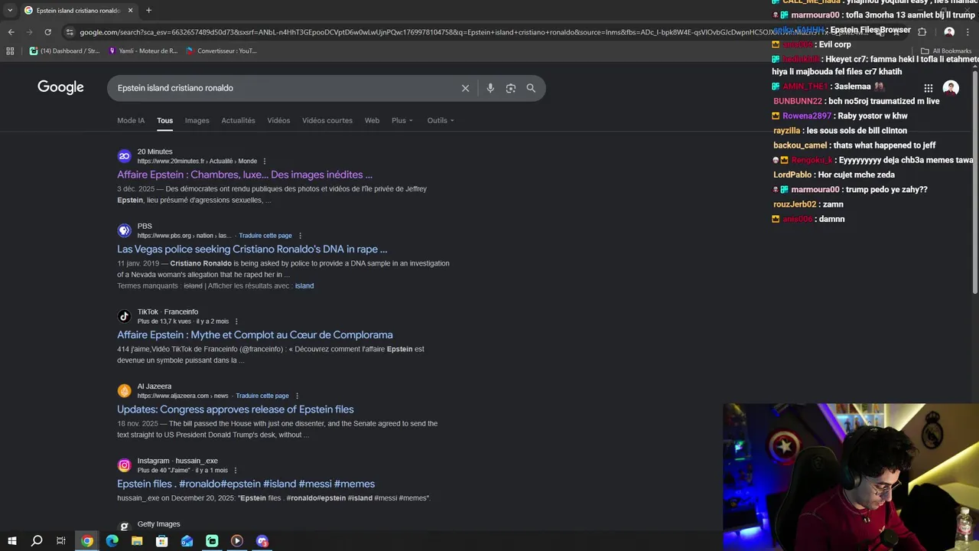
Task: Open the Convertisseur : YouT... bookmark
Action: point(222,51)
